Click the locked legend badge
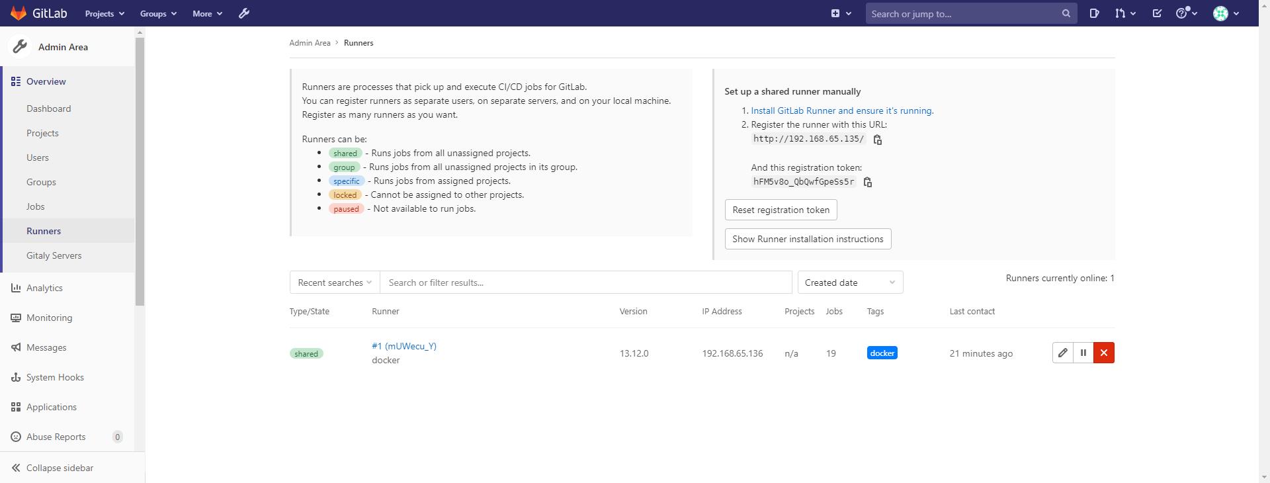 345,195
